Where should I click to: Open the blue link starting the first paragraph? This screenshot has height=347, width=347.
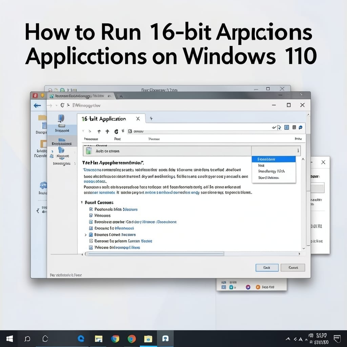tap(92, 170)
